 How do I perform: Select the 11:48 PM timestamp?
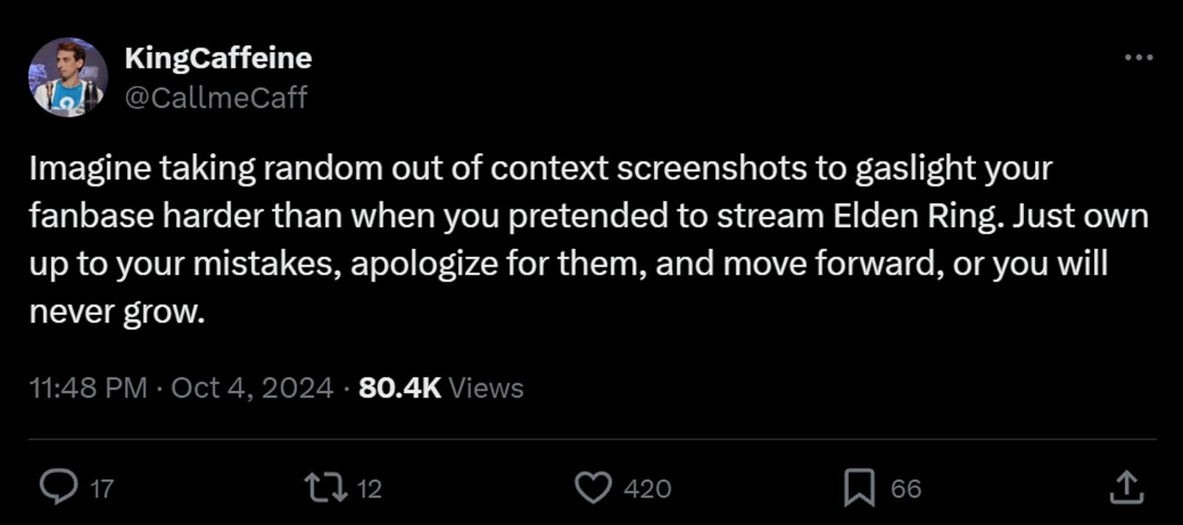(88, 388)
